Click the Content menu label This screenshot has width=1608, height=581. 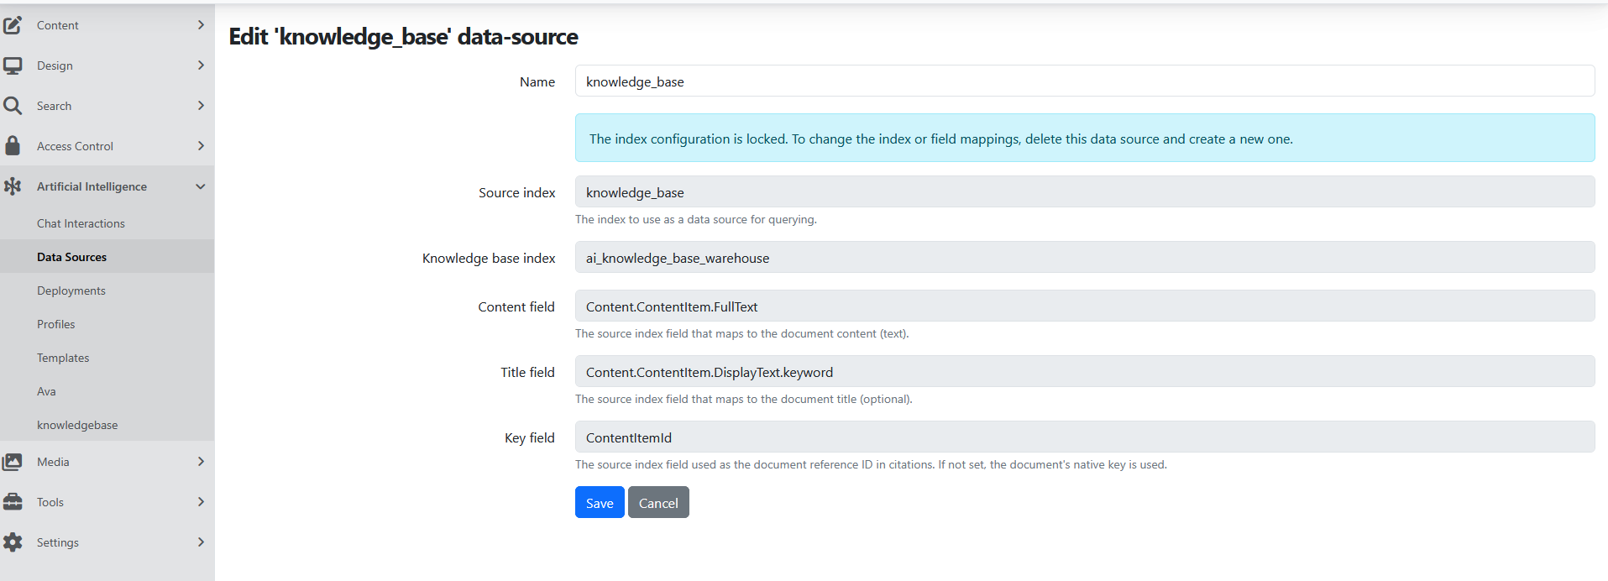pos(57,25)
